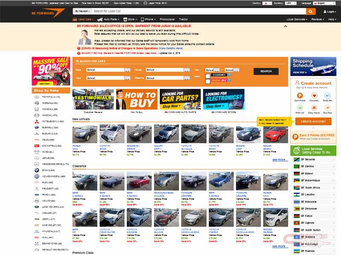This screenshot has height=255, width=341.
Task: Click the Wish List icon
Action: coord(300,108)
